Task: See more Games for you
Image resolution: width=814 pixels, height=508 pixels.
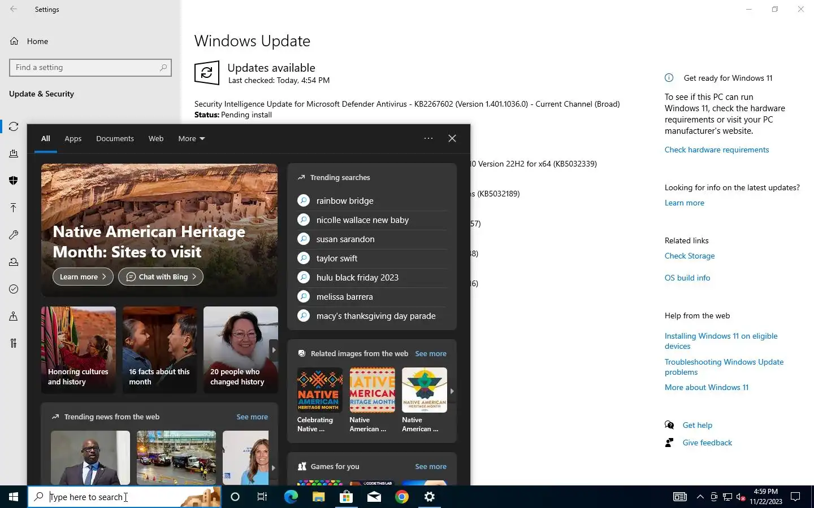Action: coord(431,466)
